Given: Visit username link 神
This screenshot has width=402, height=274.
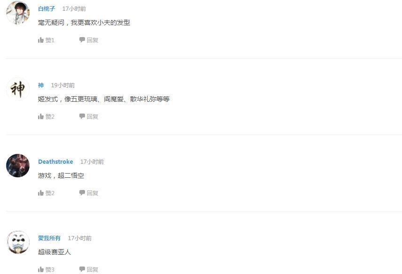Looking at the screenshot, I should click(41, 85).
